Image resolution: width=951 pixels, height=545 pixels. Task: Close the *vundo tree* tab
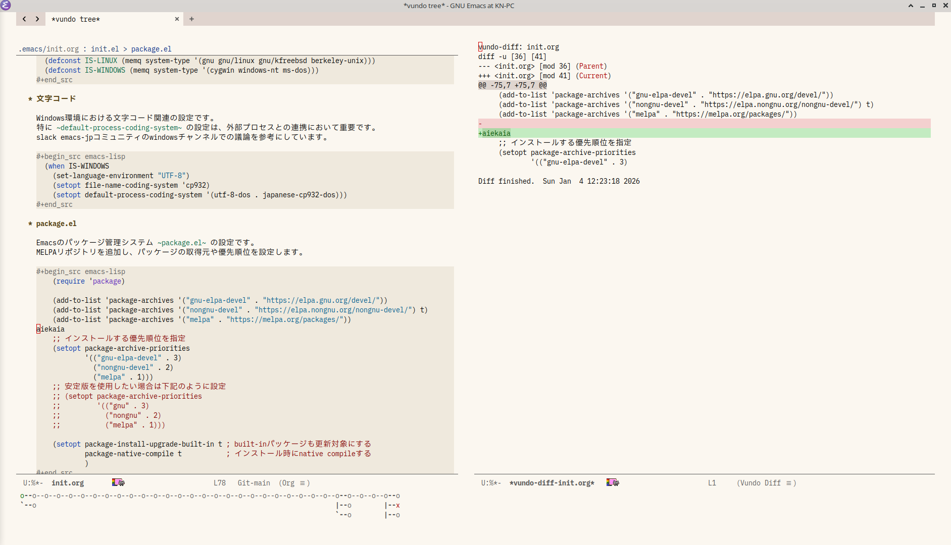click(x=177, y=19)
